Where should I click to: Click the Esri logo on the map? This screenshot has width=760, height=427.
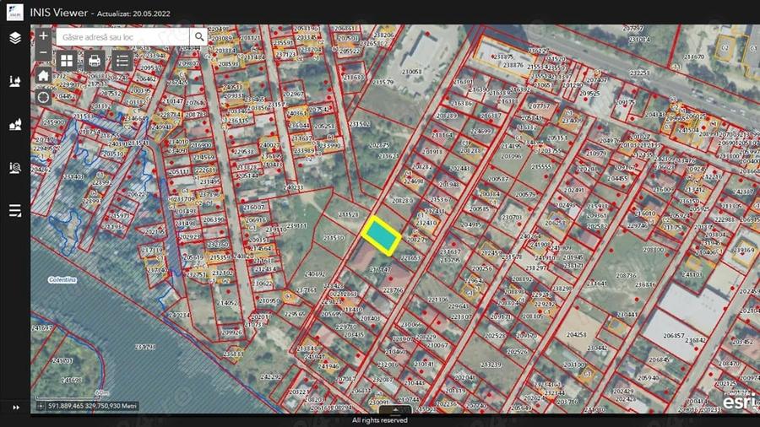(x=739, y=402)
